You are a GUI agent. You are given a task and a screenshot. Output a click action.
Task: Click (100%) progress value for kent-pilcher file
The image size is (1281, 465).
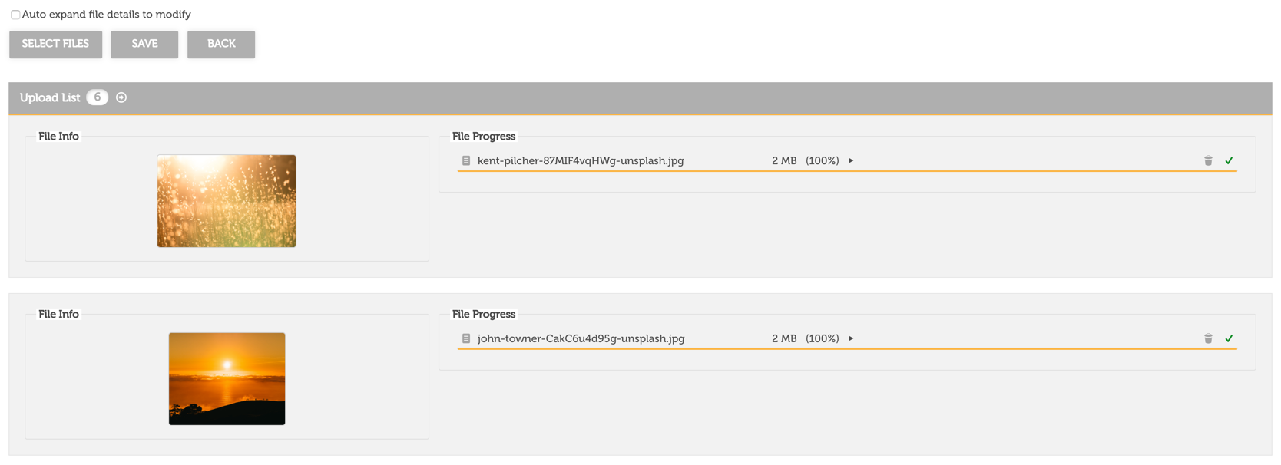tap(823, 161)
